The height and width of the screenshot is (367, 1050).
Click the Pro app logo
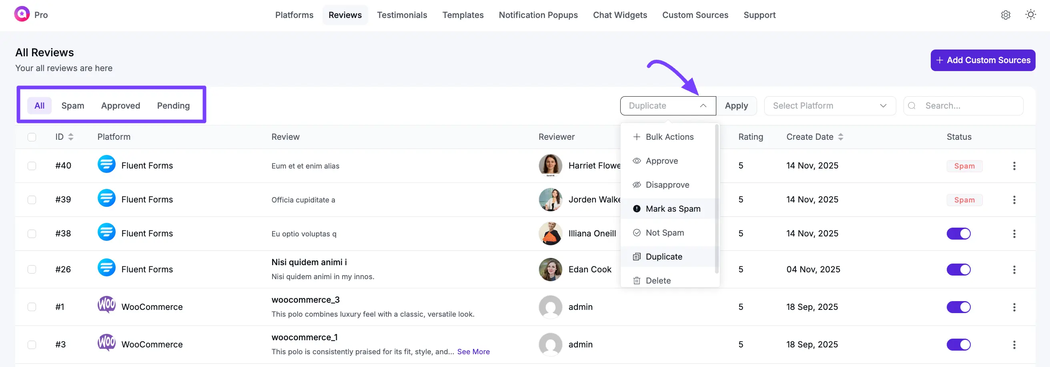(22, 14)
